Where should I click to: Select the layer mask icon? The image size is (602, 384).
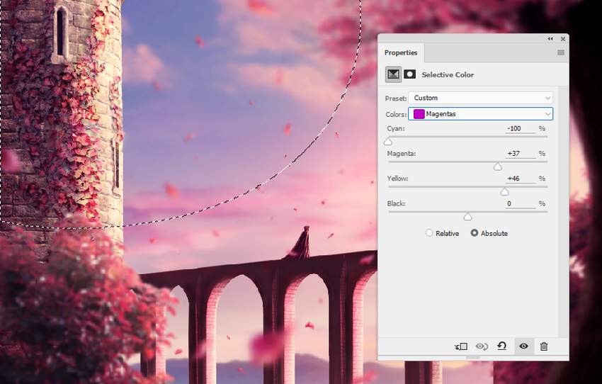coord(409,74)
